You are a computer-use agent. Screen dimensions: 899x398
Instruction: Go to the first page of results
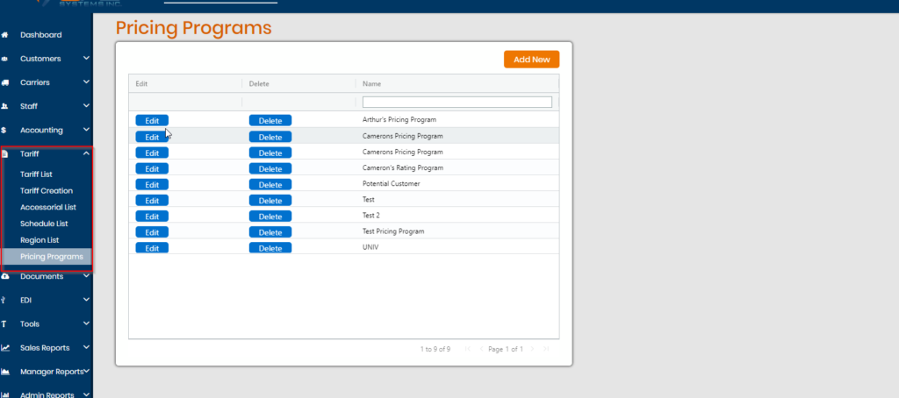(468, 349)
